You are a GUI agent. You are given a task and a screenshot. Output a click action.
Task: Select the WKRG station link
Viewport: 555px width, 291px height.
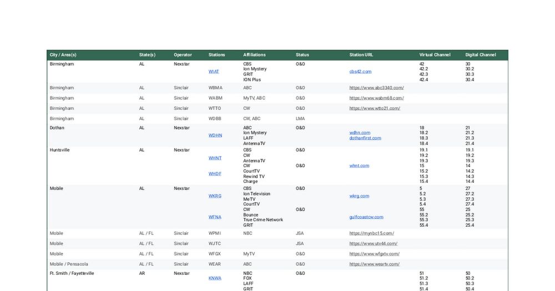(x=215, y=196)
